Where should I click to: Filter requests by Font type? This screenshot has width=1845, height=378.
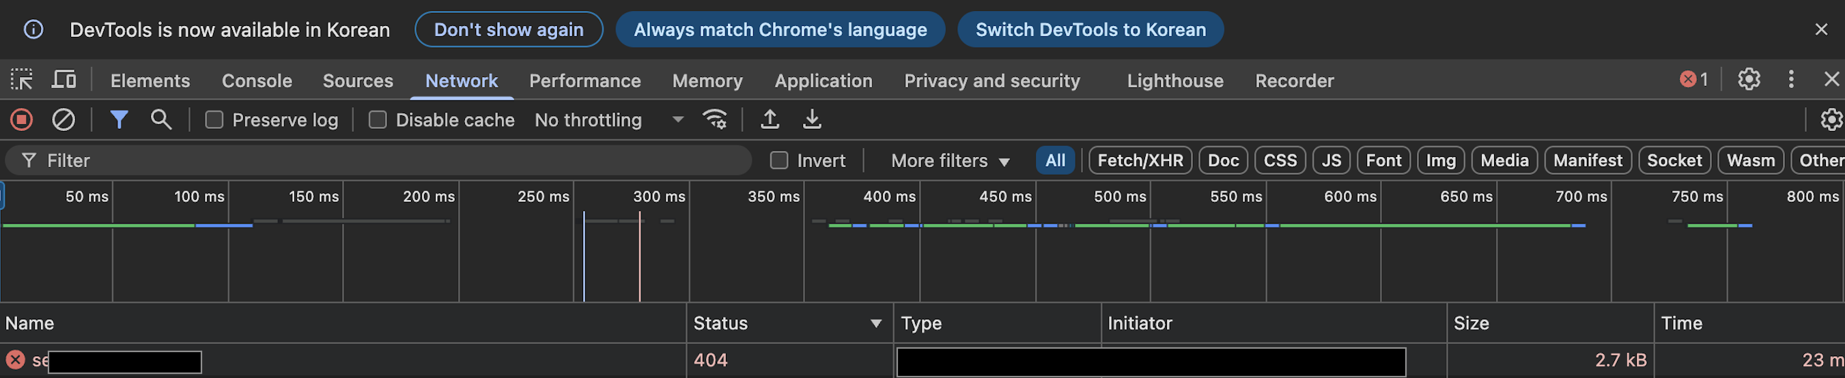[1383, 160]
